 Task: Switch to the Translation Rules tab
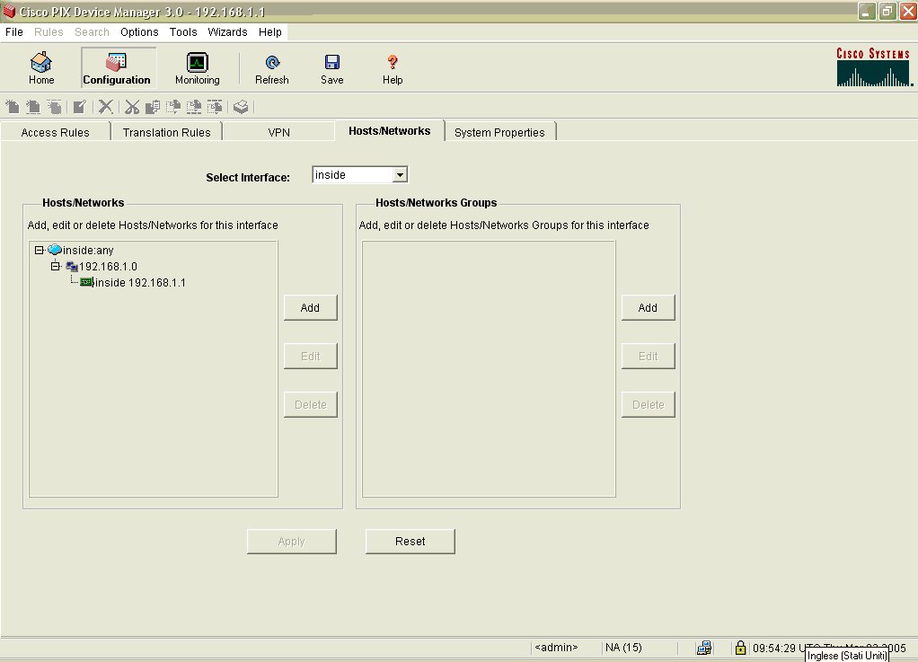point(167,132)
